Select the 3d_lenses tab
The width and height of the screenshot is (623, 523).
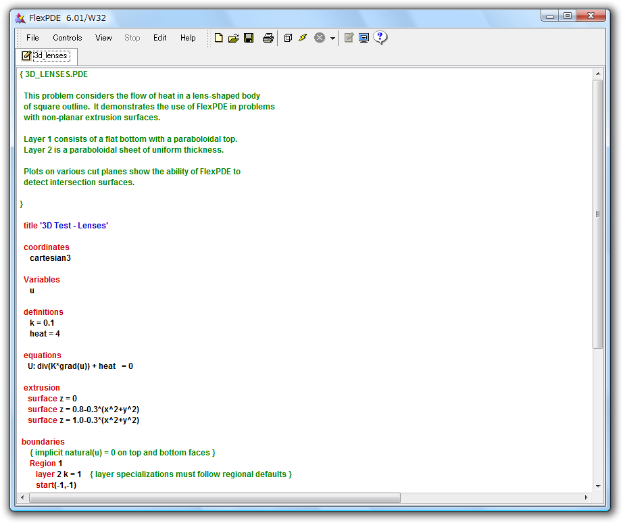tap(47, 56)
